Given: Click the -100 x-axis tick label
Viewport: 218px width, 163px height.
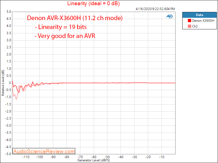Looking at the screenshot, I should [40, 157].
